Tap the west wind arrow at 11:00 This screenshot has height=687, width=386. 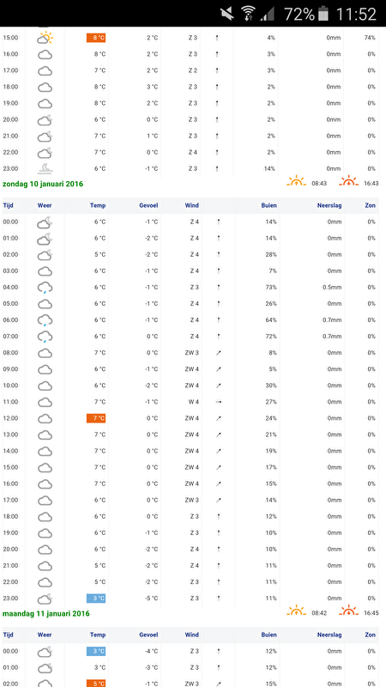point(219,402)
